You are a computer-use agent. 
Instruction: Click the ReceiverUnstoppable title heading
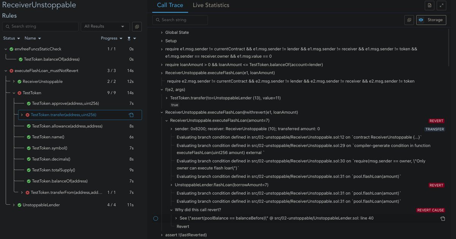click(39, 5)
